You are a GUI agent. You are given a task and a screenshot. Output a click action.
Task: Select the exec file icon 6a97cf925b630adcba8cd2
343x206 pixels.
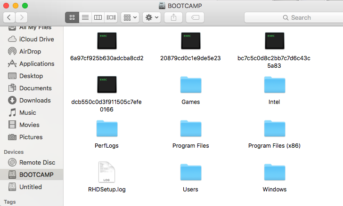(107, 41)
